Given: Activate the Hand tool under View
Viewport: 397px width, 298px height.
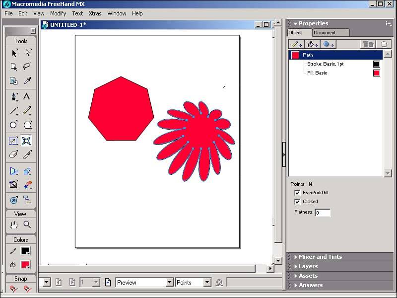Looking at the screenshot, I should [x=14, y=224].
